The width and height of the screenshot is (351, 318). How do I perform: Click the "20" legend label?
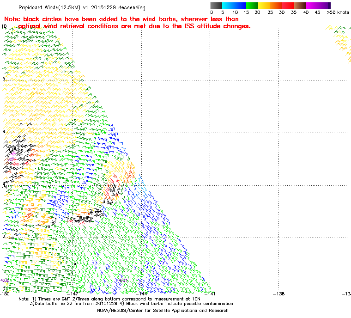[257, 12]
